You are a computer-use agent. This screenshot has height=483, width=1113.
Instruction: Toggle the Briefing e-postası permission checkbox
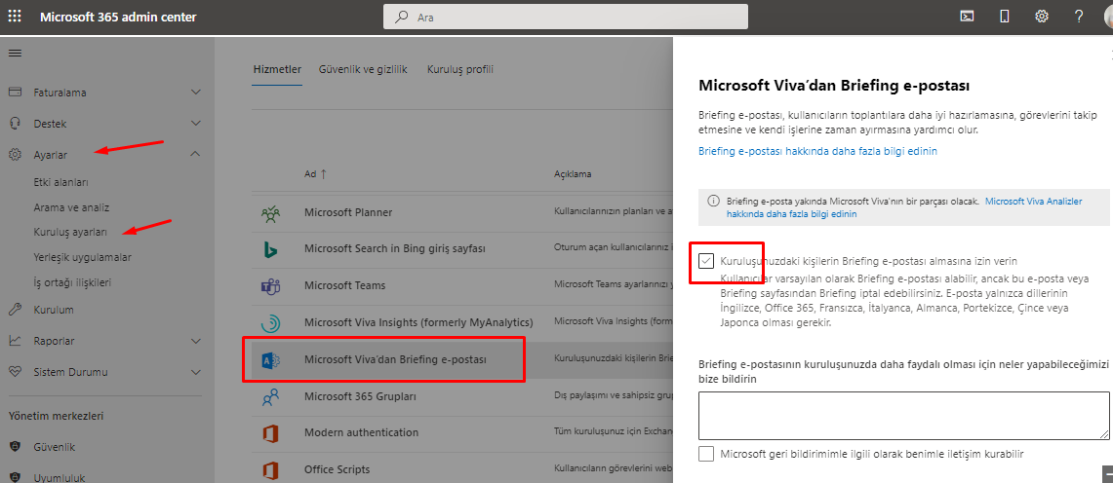(706, 261)
